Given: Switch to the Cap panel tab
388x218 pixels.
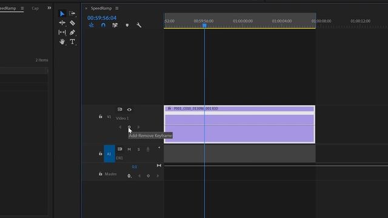Looking at the screenshot, I should 35,8.
